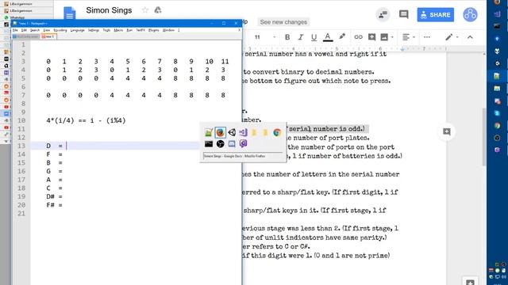Open the text alignment dropdown

click(408, 37)
